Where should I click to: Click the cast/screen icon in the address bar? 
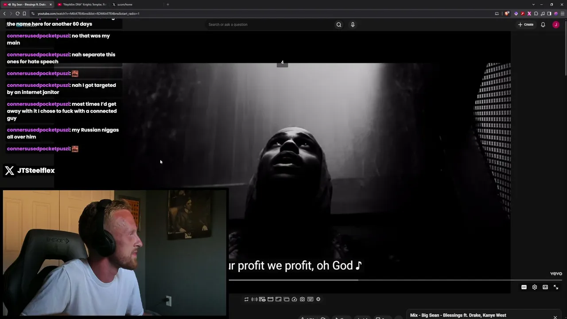pos(497,14)
